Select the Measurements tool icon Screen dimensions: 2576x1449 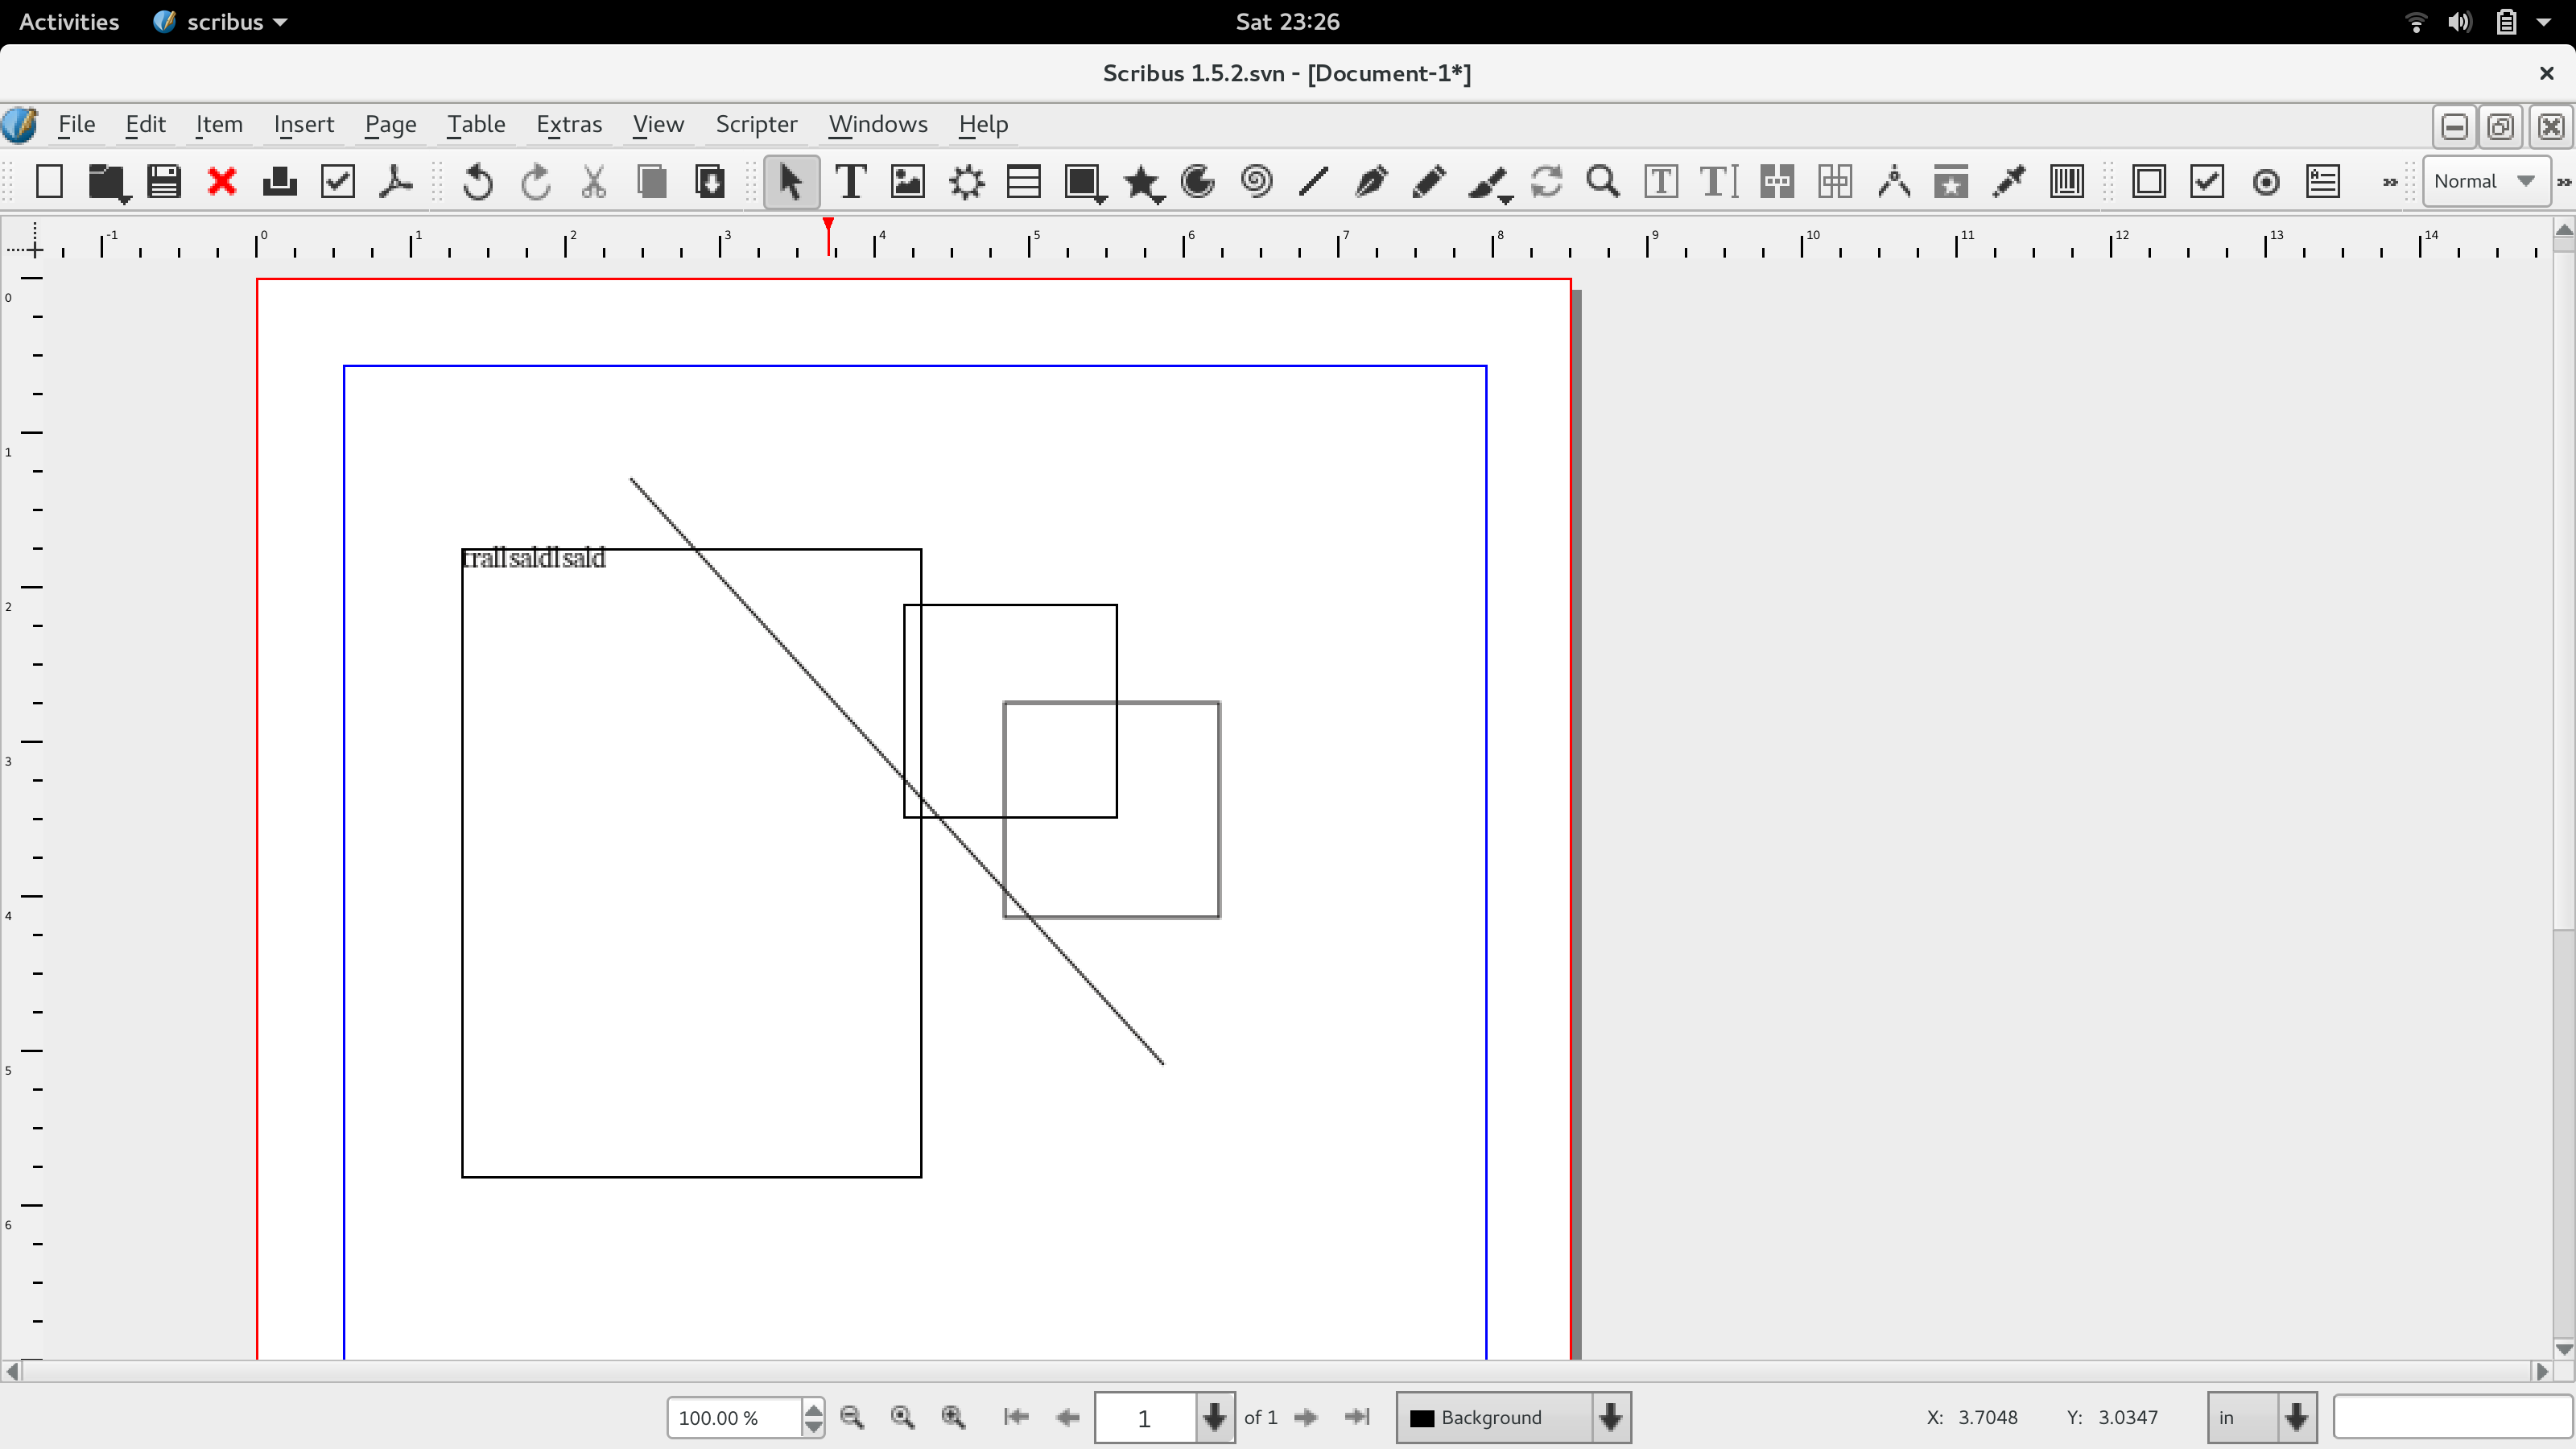pyautogui.click(x=1893, y=182)
